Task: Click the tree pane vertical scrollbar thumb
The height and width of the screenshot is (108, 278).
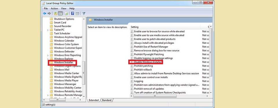Action: click(84, 73)
